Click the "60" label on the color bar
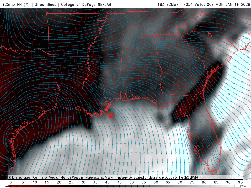 [x=156, y=182]
